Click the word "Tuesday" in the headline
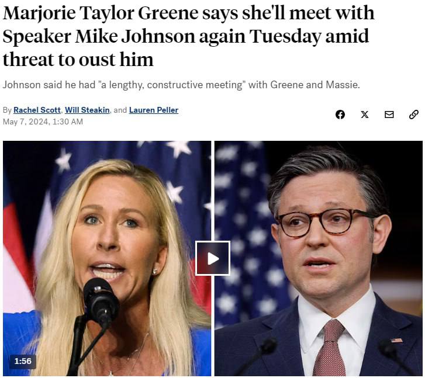Image resolution: width=425 pixels, height=378 pixels. 285,36
